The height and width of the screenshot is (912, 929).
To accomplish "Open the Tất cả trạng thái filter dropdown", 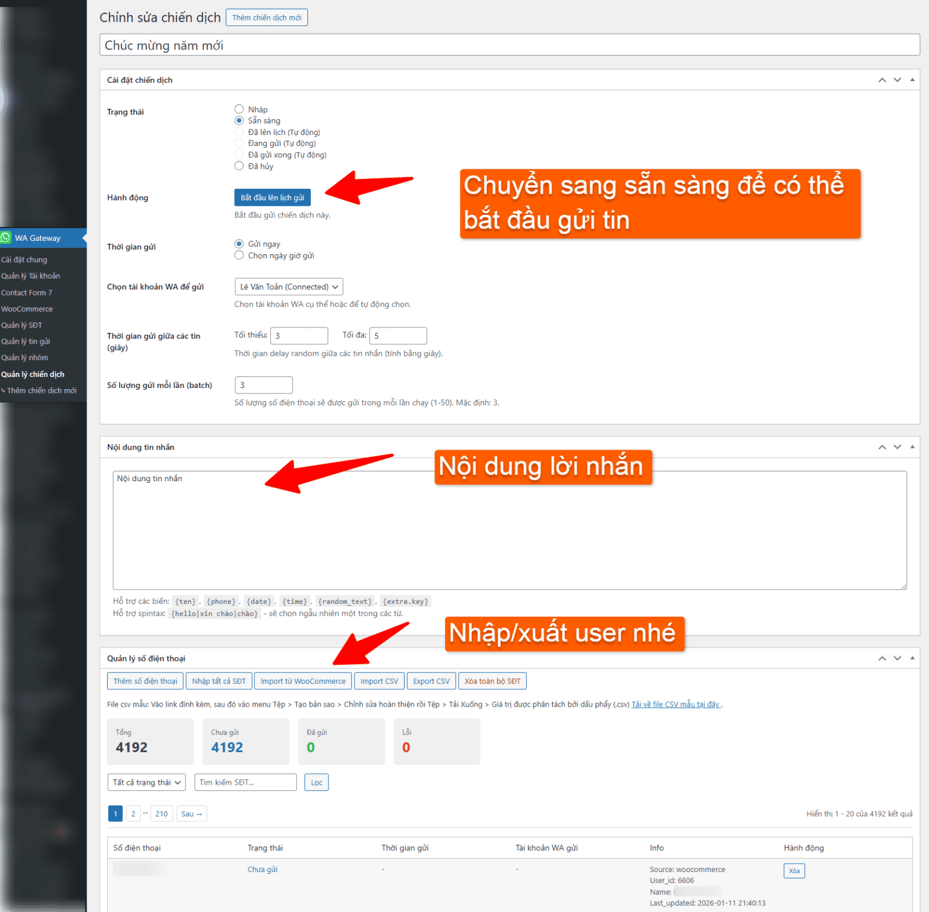I will (x=146, y=782).
